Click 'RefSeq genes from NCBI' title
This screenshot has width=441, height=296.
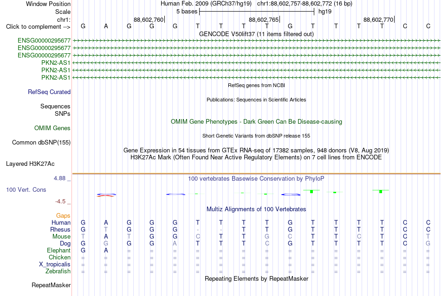256,85
